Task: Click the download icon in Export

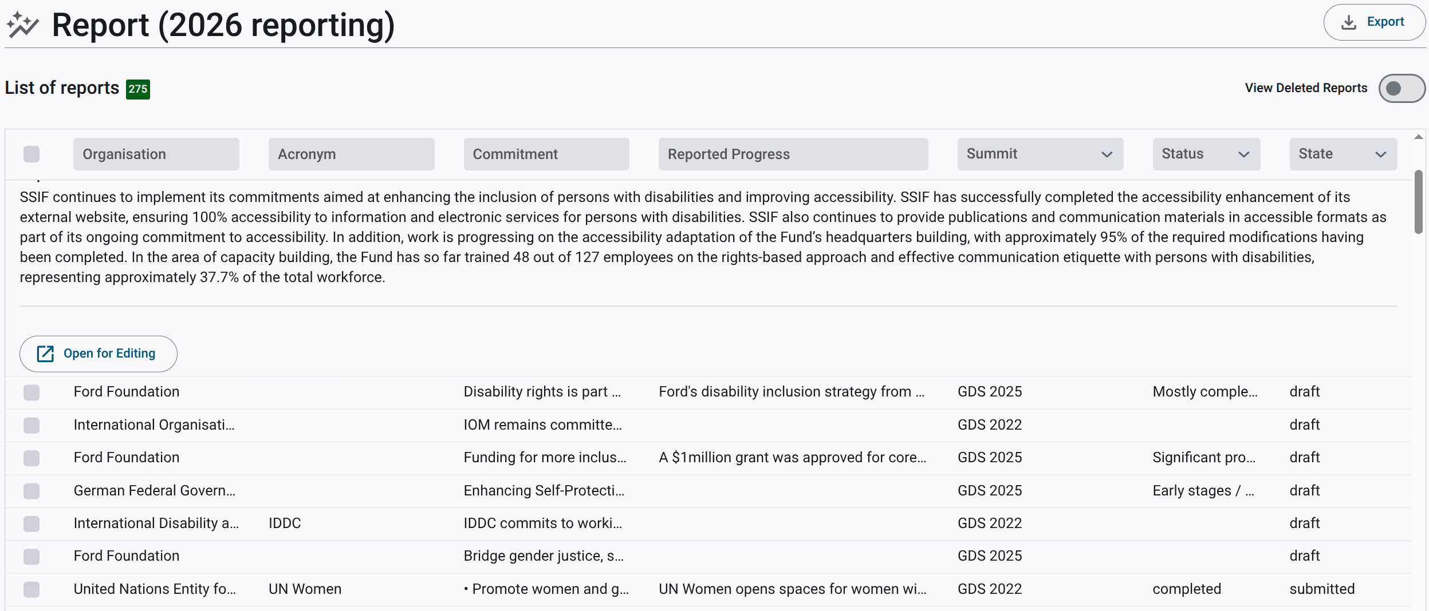Action: pos(1349,22)
